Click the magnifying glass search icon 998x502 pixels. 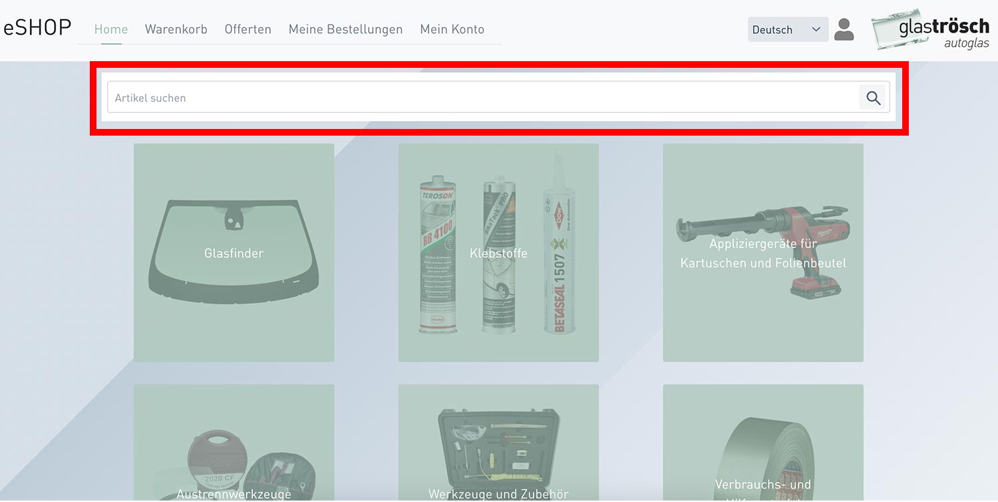874,98
